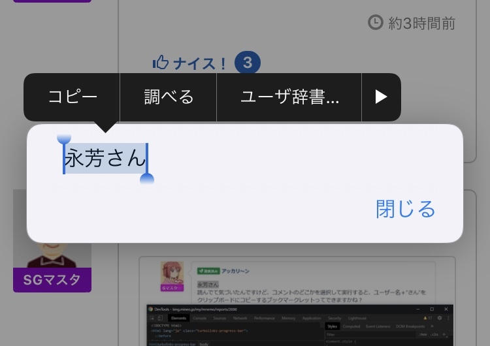This screenshot has height=346, width=490.
Task: Click アッカリ〜ン username in screenshot
Action: point(235,271)
